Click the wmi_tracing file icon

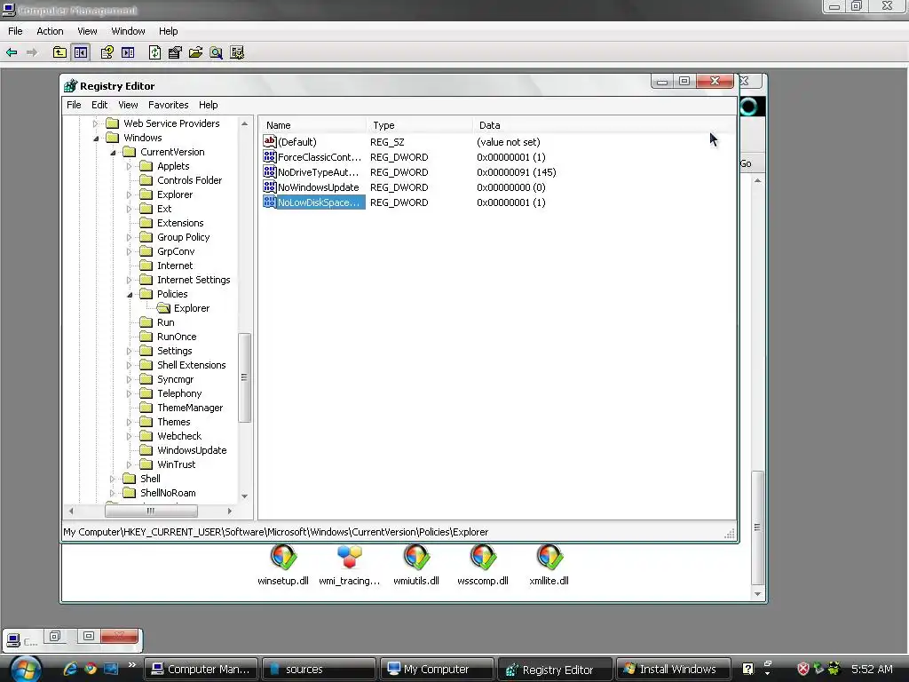350,558
